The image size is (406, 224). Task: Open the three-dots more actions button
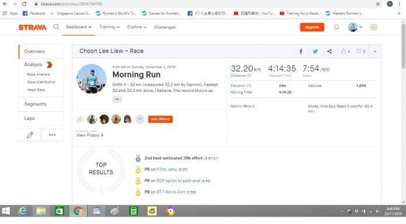[52, 135]
